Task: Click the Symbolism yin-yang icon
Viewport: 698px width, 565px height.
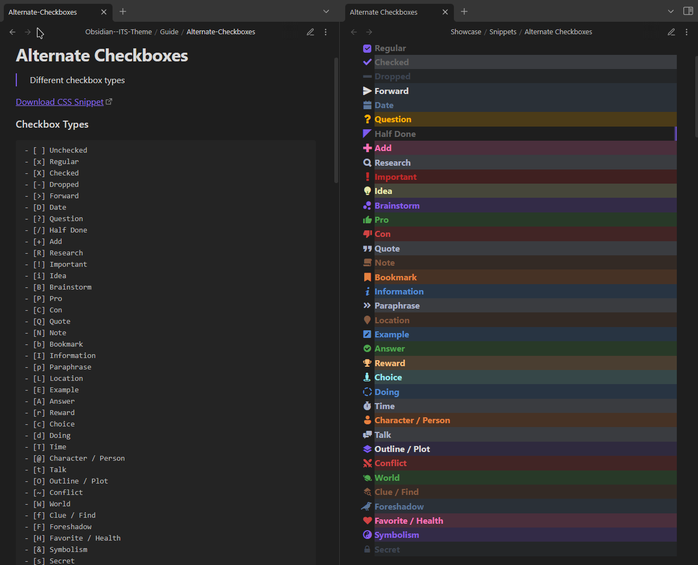Action: (367, 535)
